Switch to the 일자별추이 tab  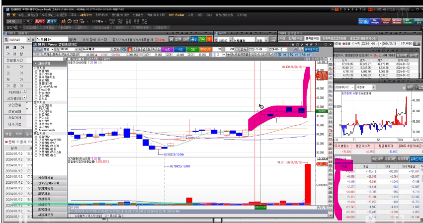point(295,38)
